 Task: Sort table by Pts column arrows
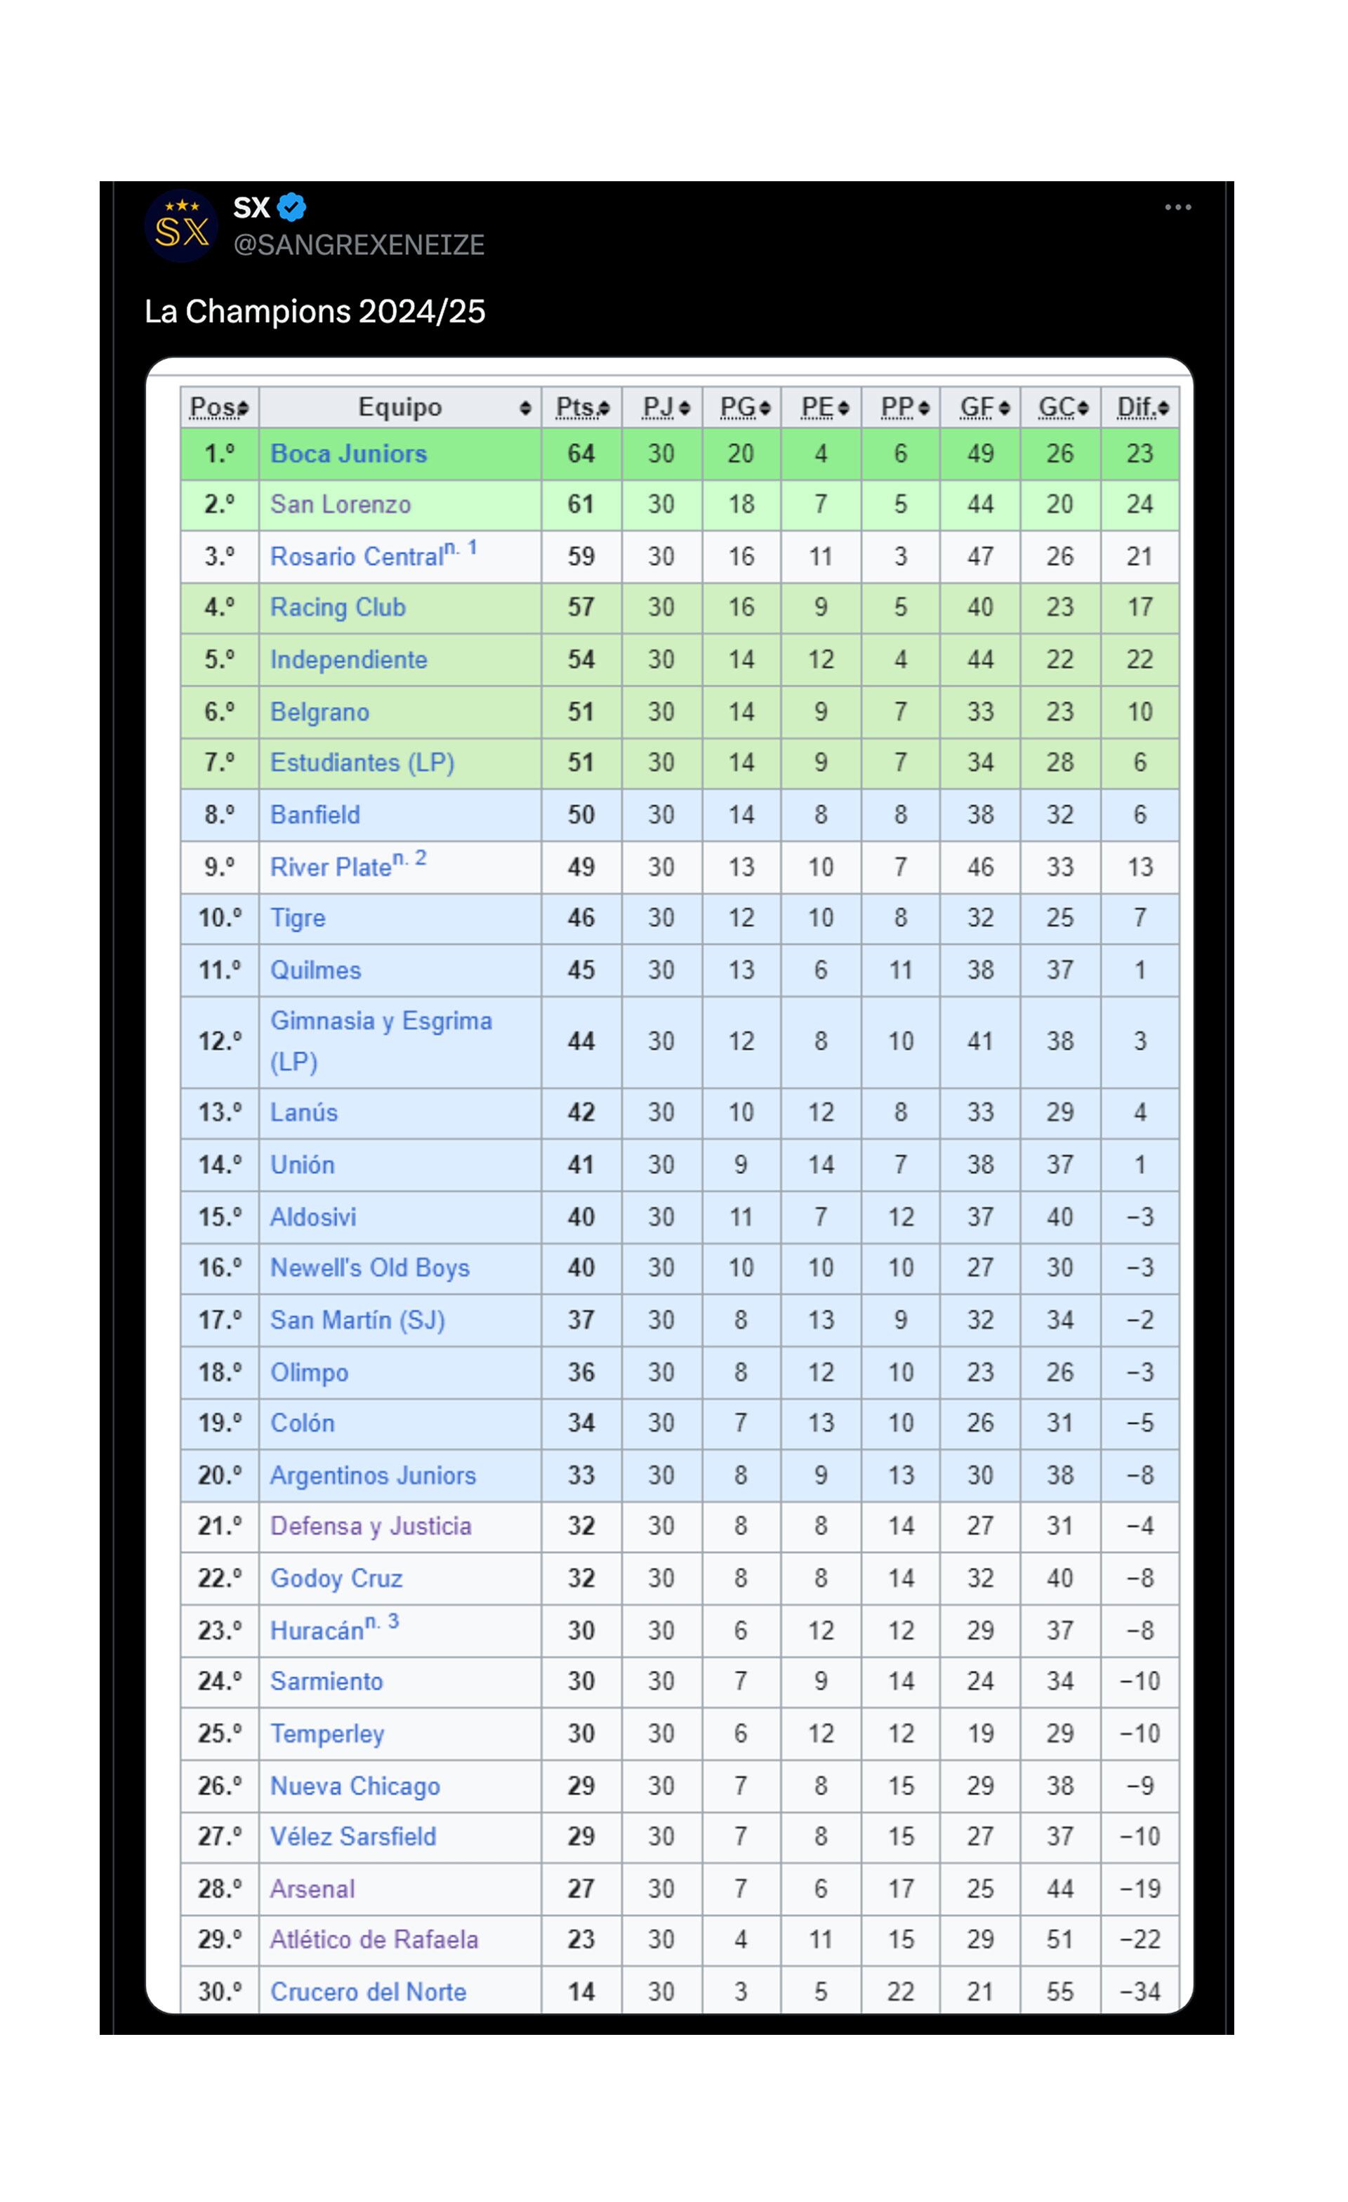point(604,409)
